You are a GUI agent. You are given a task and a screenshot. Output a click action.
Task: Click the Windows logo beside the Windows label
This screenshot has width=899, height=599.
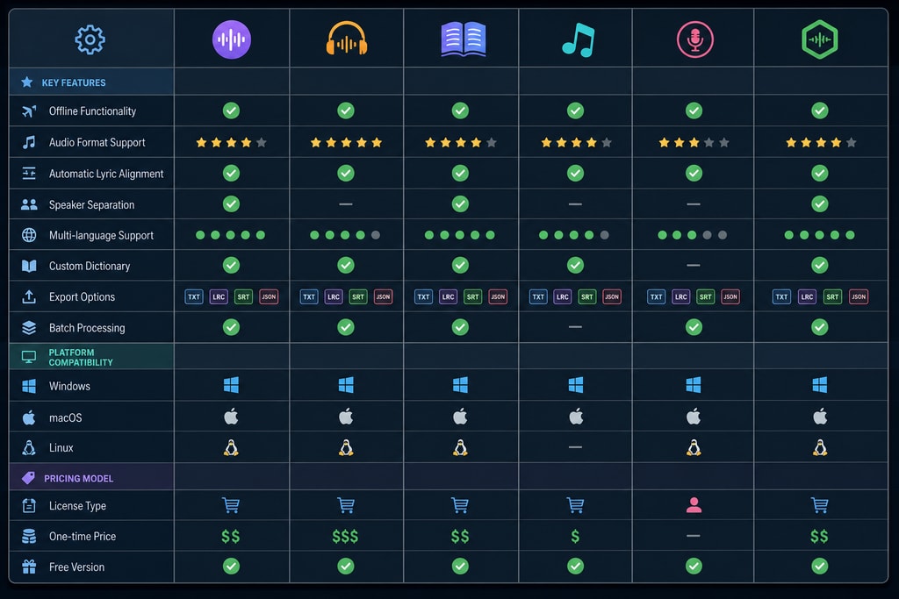tap(29, 386)
